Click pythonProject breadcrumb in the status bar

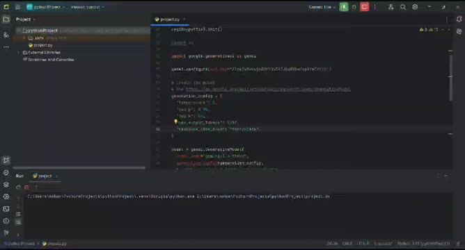point(19,244)
